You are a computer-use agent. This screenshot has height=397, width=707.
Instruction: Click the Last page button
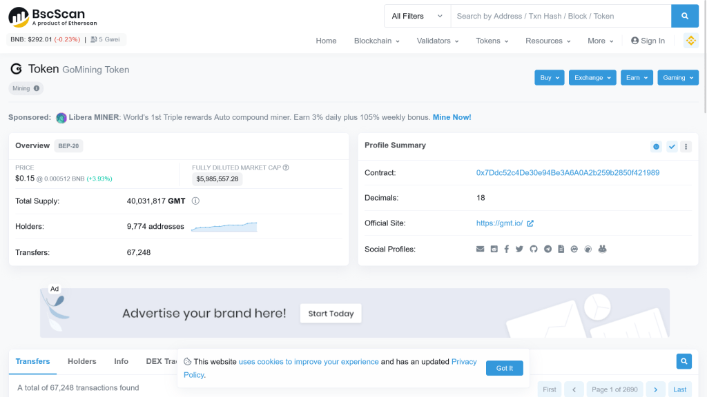pos(680,389)
